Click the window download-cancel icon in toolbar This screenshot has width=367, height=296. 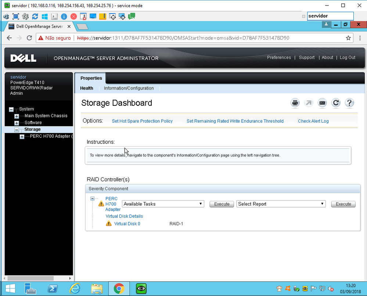[83, 17]
